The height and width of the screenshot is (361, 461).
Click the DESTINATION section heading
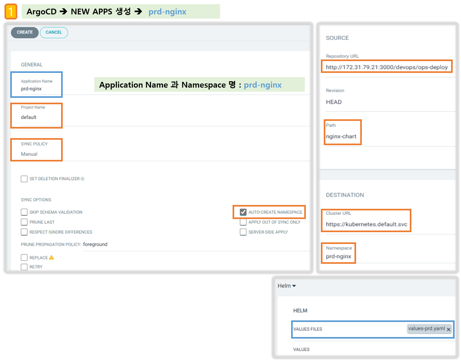(x=345, y=195)
